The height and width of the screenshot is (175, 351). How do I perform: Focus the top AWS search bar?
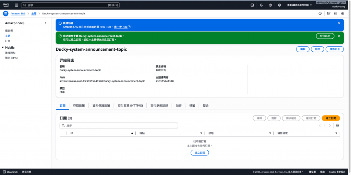pos(70,5)
